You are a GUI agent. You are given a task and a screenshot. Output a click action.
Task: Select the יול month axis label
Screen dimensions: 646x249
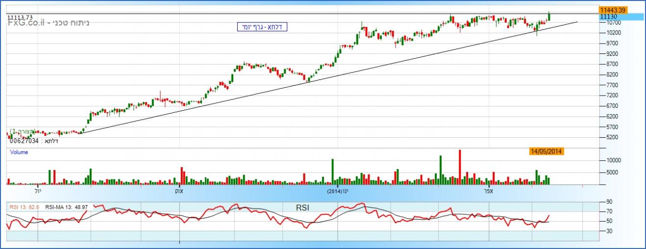(38, 191)
